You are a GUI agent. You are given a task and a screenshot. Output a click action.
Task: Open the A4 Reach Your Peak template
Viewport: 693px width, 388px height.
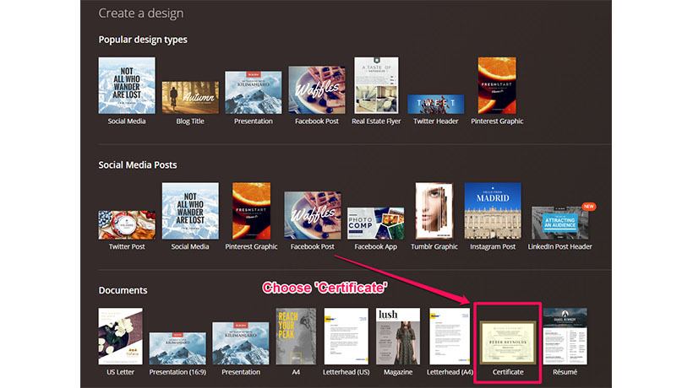[x=296, y=337]
